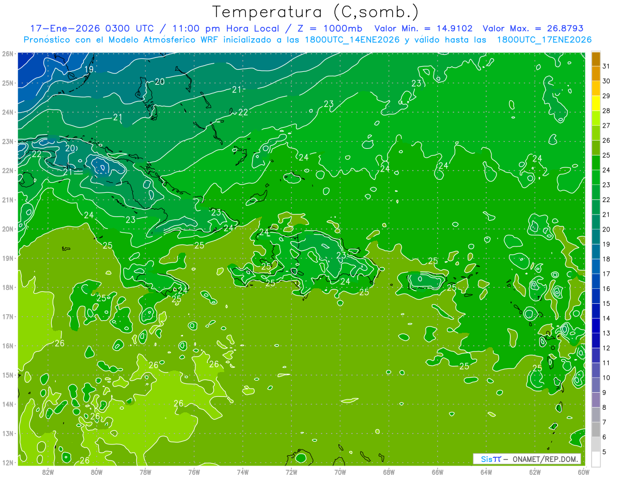Viewport: 620px width, 479px height.
Task: Click the 78W longitude axis label
Action: tap(145, 472)
